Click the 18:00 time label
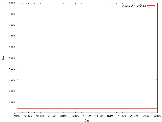Image resolution: width=162 pixels, height=122 pixels. pyautogui.click(x=122, y=116)
